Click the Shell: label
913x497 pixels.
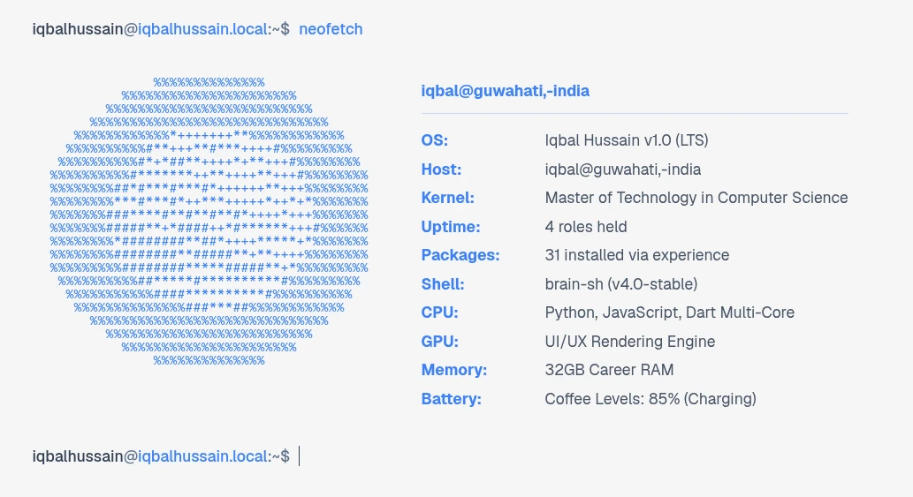[x=443, y=284]
